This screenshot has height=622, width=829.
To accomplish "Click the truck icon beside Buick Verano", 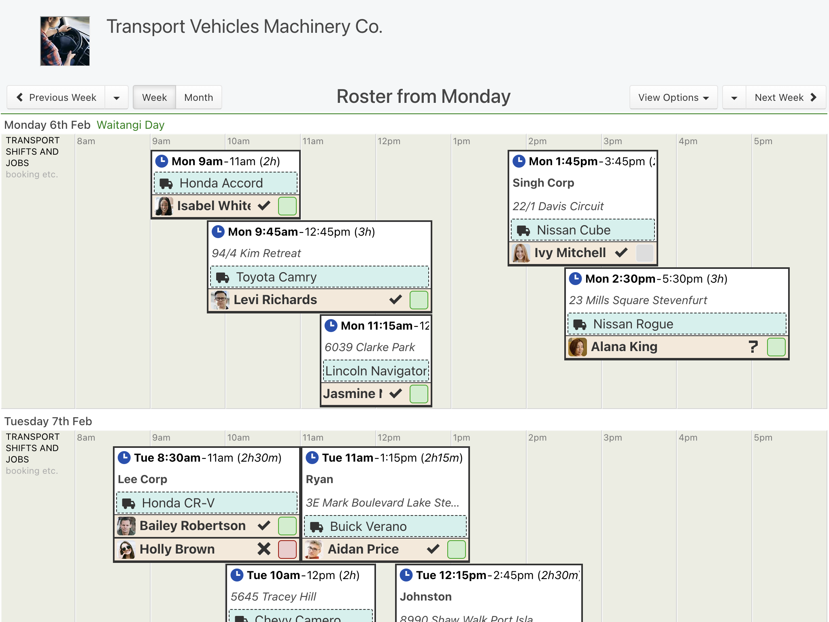I will click(x=317, y=527).
